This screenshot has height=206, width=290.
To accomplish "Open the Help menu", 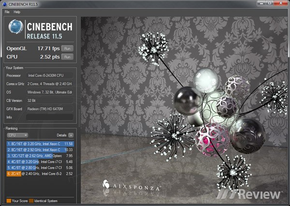I will coord(17,12).
